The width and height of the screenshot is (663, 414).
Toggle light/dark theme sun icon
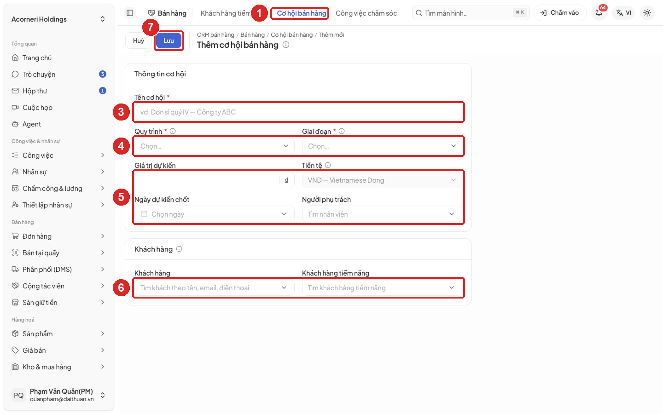pos(647,13)
